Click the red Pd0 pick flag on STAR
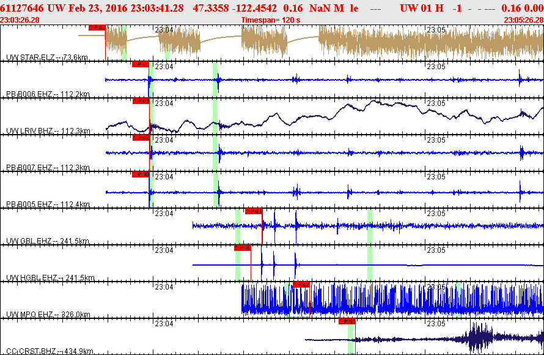Screen dimensions: 544x355 click(x=97, y=28)
